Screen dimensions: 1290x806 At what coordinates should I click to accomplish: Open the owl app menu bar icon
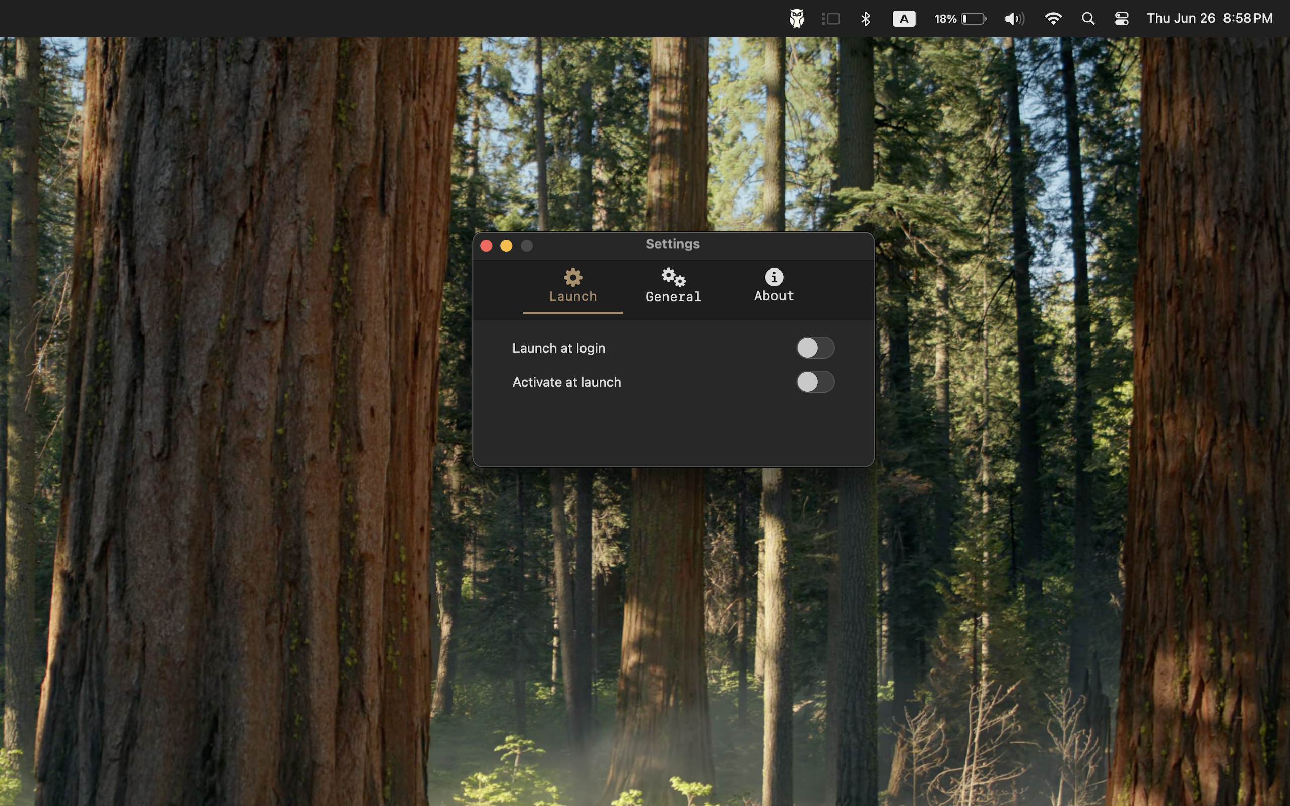tap(796, 19)
